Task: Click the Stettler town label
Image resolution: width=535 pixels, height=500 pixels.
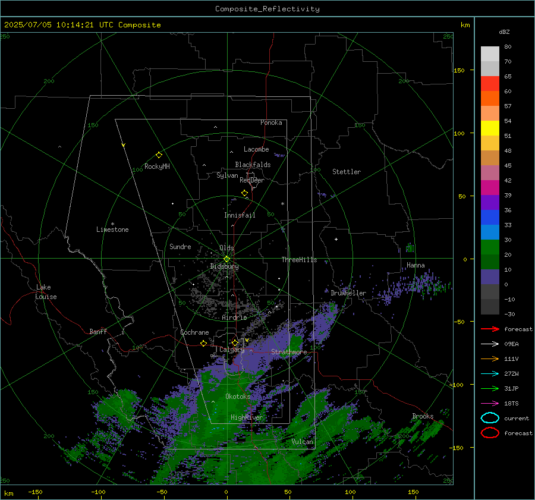Action: coord(347,172)
